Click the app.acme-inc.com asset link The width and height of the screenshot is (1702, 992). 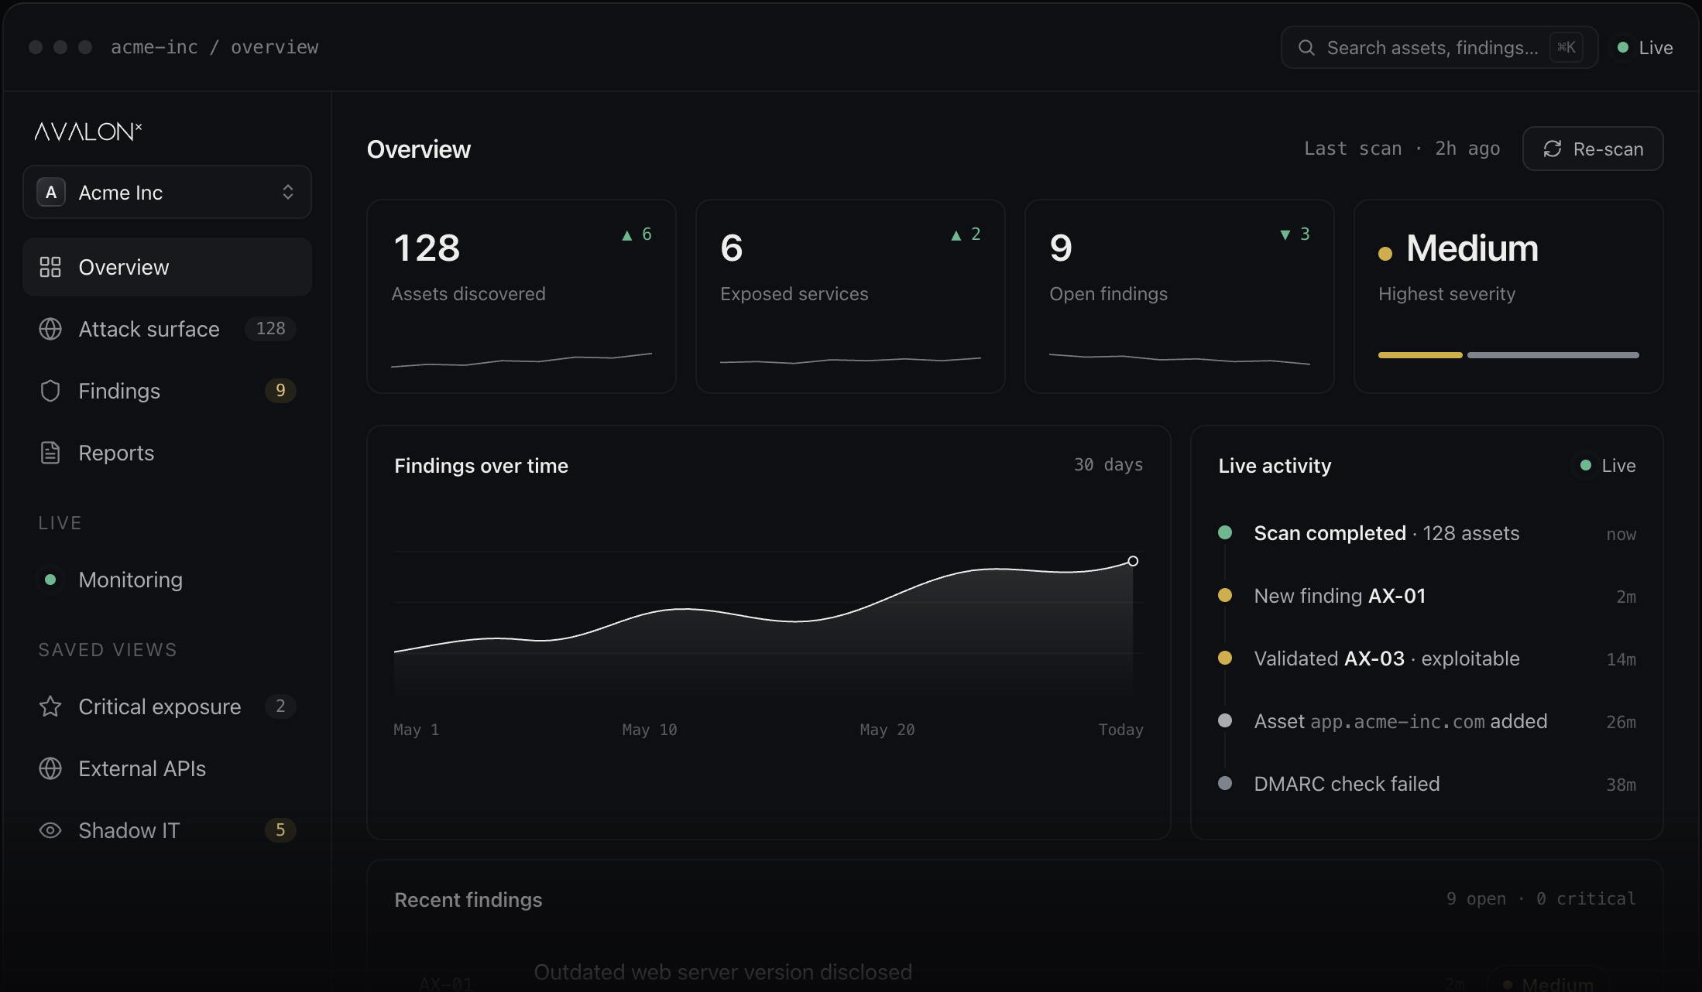(1397, 722)
